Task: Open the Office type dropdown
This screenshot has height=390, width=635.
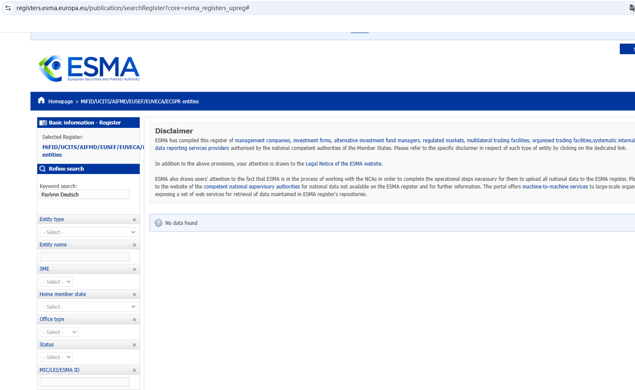Action: pyautogui.click(x=59, y=332)
